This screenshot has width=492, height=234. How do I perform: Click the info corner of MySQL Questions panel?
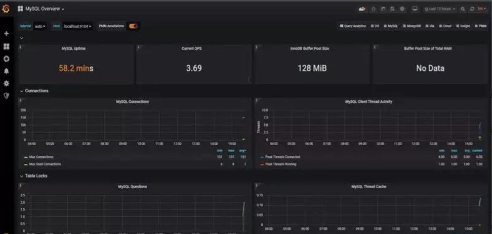[x=21, y=185]
